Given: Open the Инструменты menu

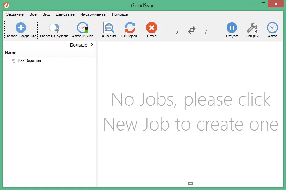Looking at the screenshot, I should pos(93,14).
